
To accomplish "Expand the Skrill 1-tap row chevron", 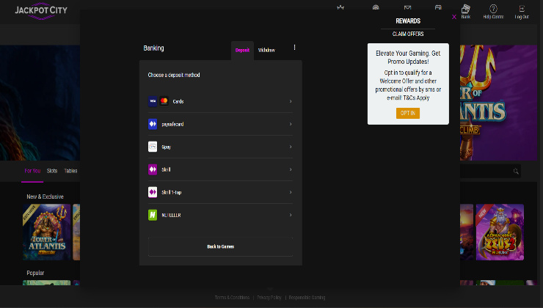I will pos(291,192).
